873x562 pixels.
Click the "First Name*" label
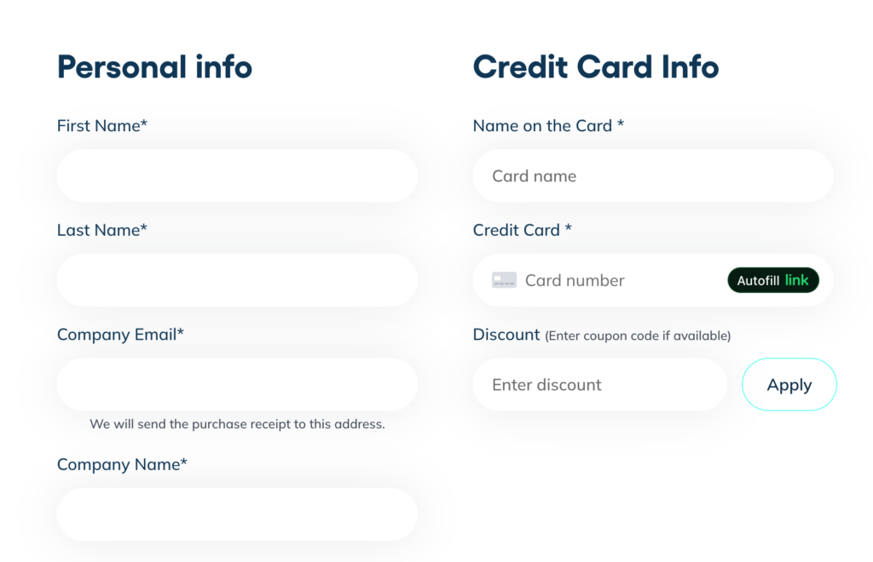click(x=102, y=126)
